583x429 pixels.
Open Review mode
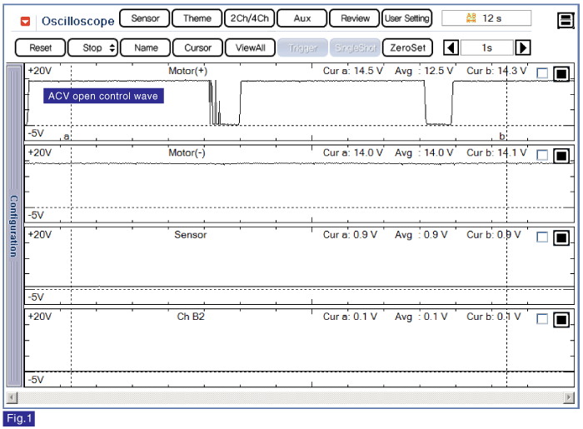pyautogui.click(x=355, y=18)
